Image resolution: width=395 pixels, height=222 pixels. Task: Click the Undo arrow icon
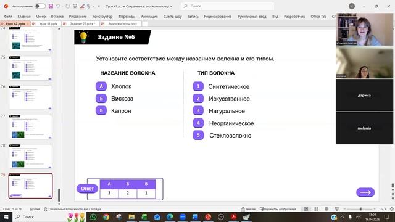pyautogui.click(x=58, y=6)
